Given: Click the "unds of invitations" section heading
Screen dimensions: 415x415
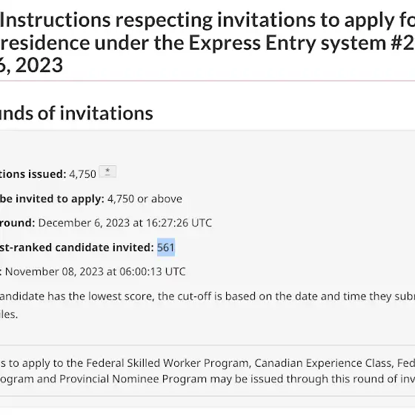Looking at the screenshot, I should [76, 113].
